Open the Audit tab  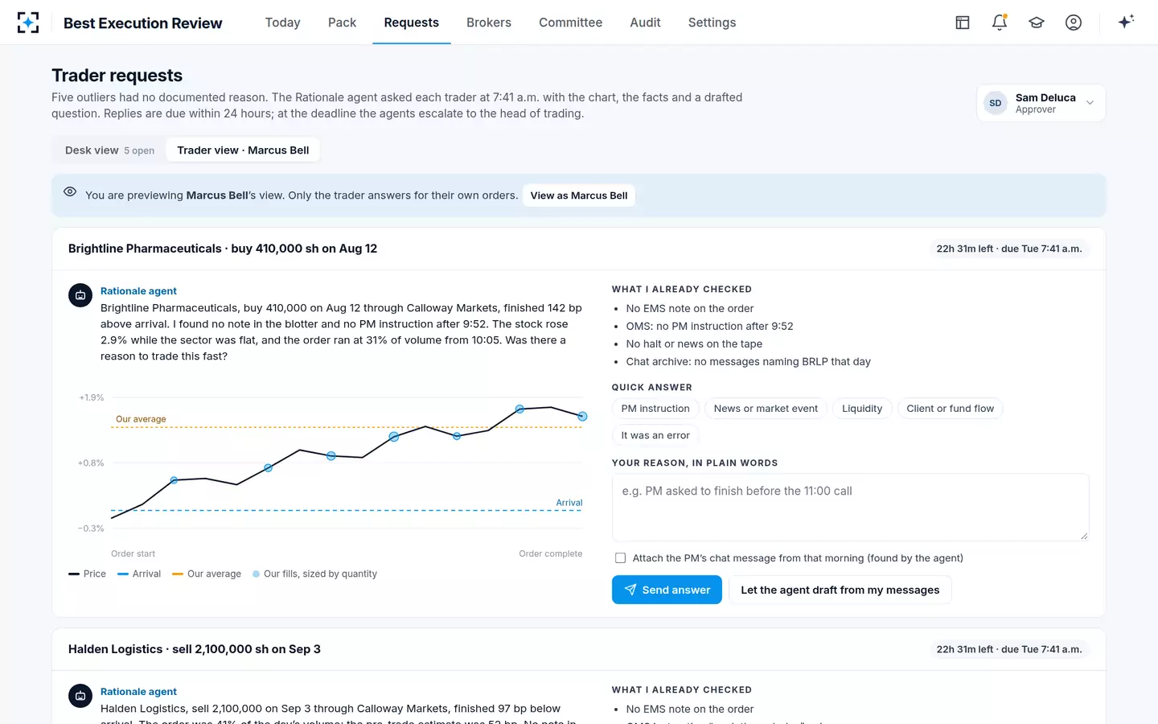click(x=645, y=23)
